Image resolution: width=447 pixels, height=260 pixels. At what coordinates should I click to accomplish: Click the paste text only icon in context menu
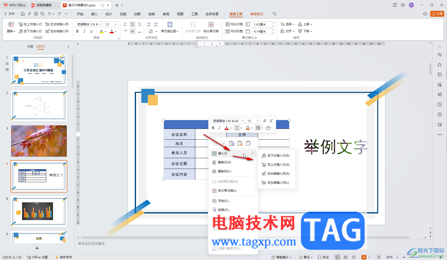[x=249, y=143]
